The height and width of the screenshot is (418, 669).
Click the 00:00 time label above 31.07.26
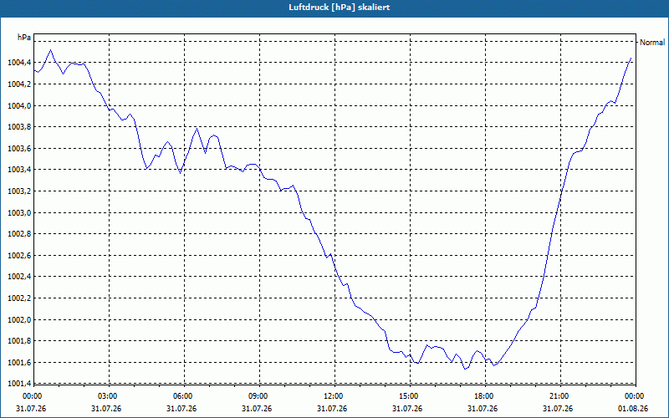tap(32, 396)
